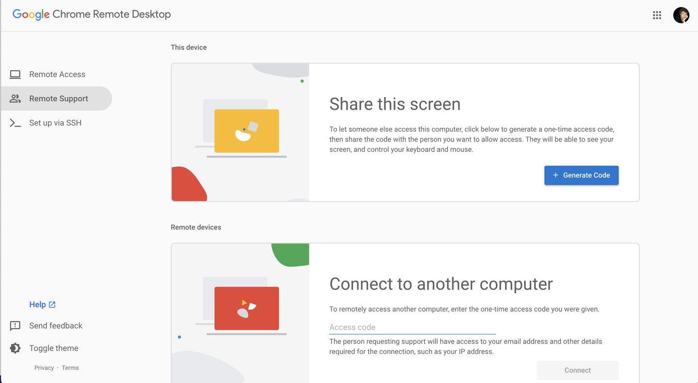Viewport: 698px width, 383px height.
Task: Click the red Connect to another computer illustration
Action: 246,308
